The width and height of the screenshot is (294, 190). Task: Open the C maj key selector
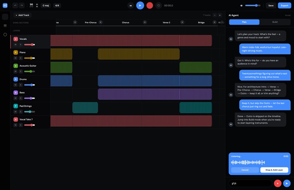coord(46,5)
